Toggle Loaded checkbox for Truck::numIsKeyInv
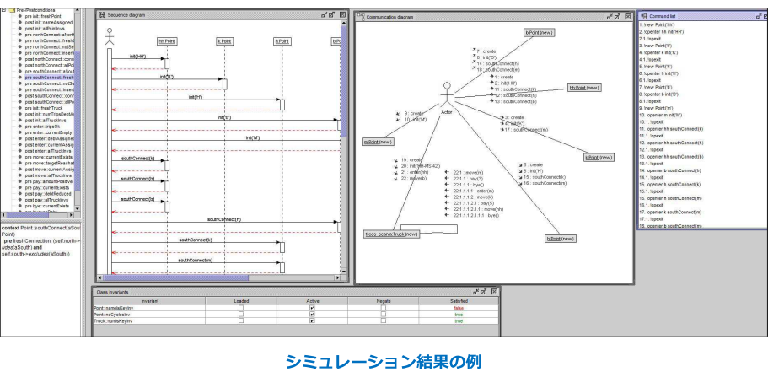Screen dimensions: 768x377 click(x=241, y=320)
